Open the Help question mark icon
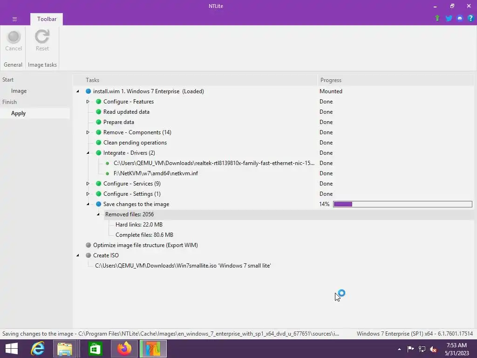 tap(470, 18)
